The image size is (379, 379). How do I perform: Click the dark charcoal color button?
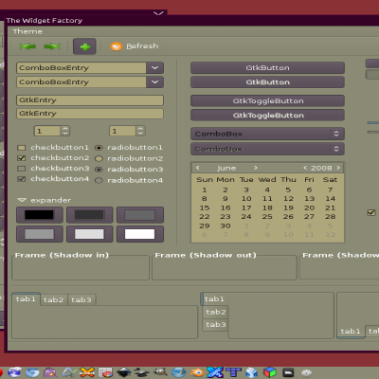pos(89,215)
